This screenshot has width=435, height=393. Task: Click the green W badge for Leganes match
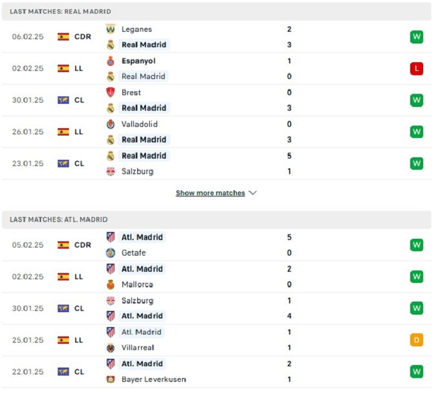click(416, 37)
